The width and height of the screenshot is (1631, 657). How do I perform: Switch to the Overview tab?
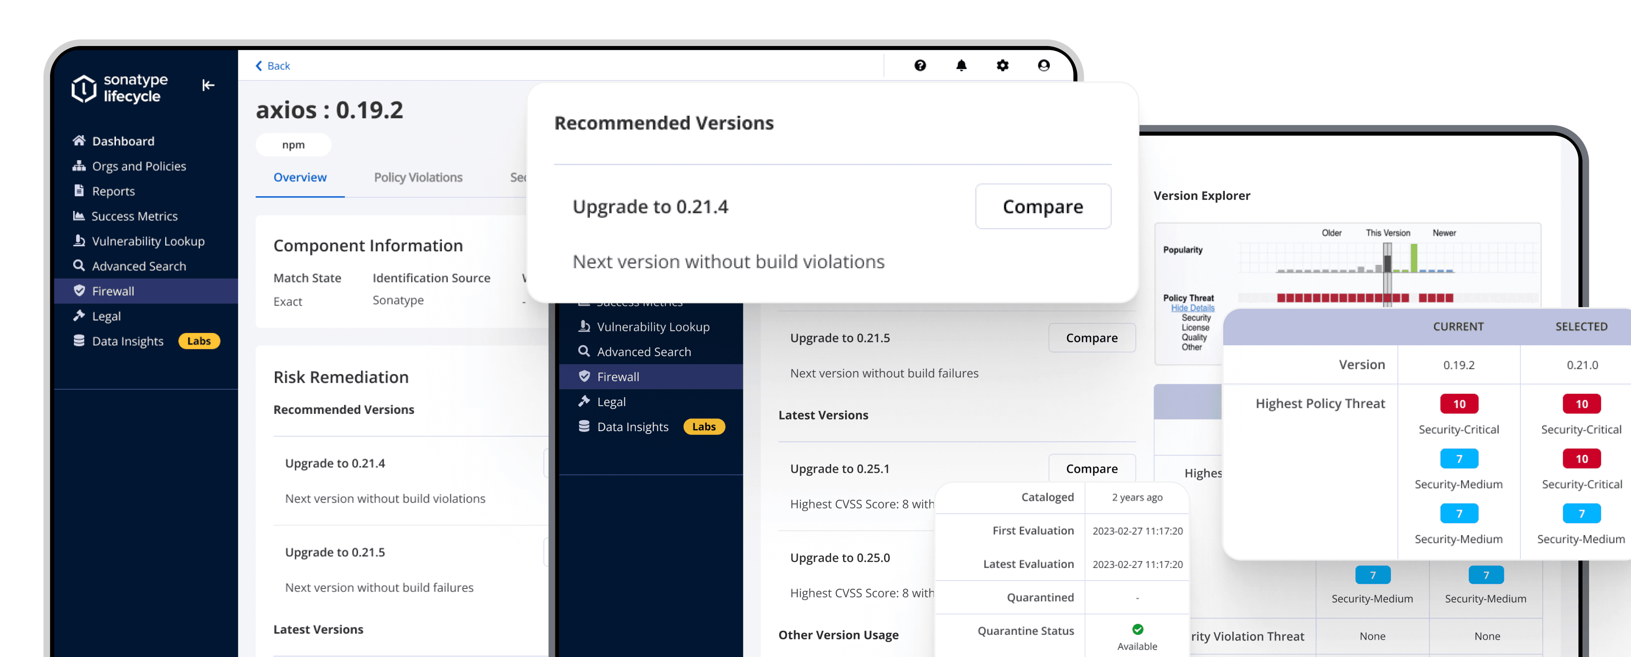coord(300,177)
